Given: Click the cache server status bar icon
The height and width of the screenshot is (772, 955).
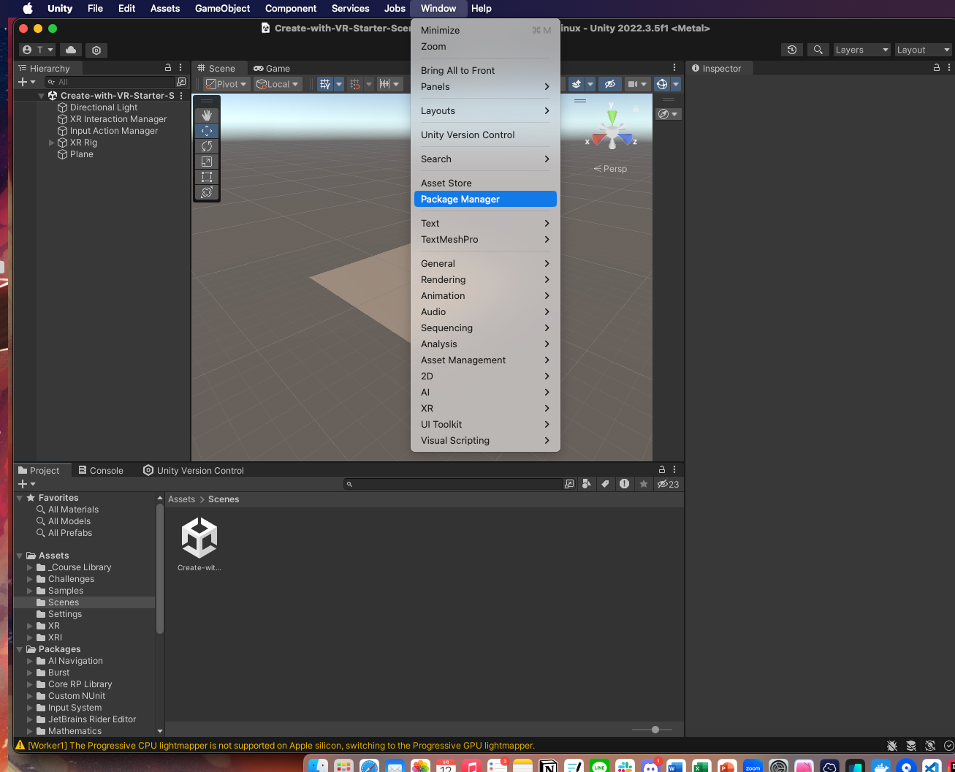Looking at the screenshot, I should 910,746.
